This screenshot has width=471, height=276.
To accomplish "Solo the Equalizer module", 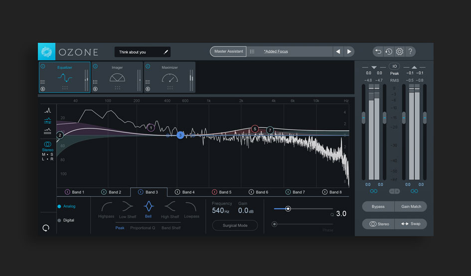I will coord(43,89).
